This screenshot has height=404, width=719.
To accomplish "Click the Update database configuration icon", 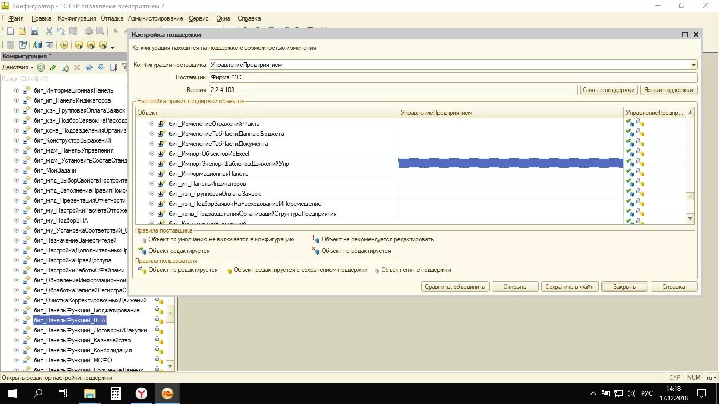I will 37,45.
